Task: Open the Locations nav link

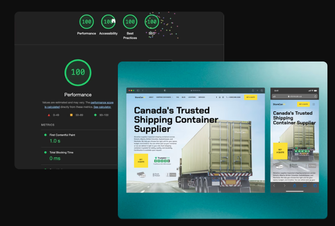Action: 191,97
